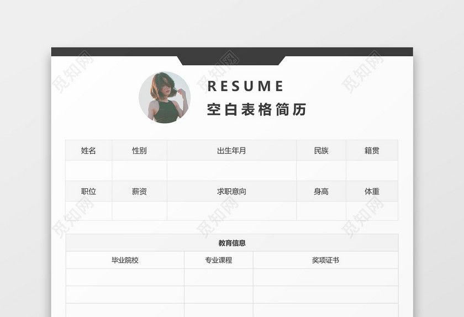Click empty cell below 出生年月
Image resolution: width=464 pixels, height=317 pixels.
(231, 171)
